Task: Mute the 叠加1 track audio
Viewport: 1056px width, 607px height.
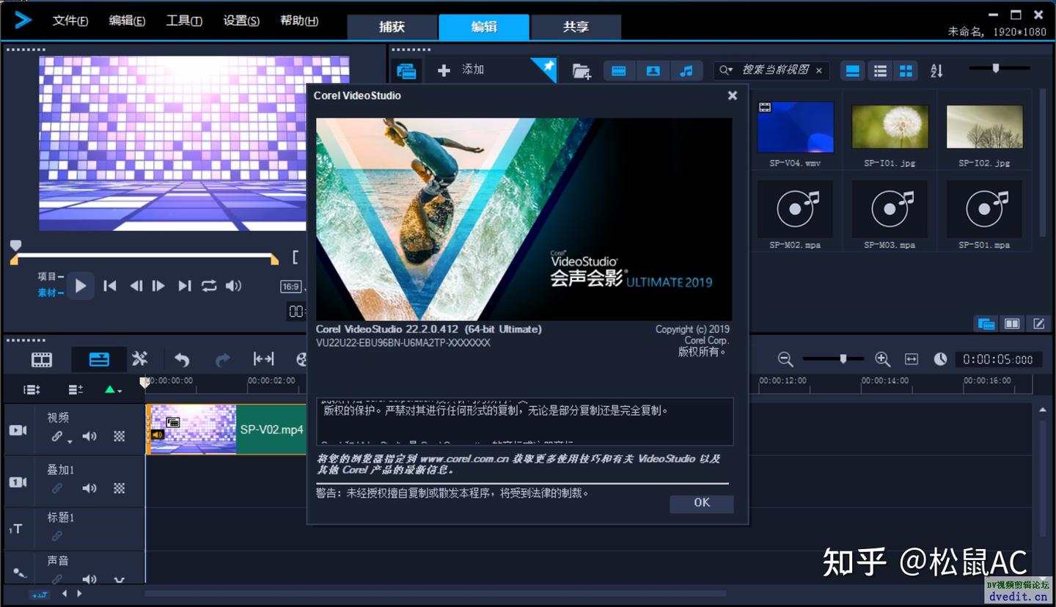Action: coord(89,488)
